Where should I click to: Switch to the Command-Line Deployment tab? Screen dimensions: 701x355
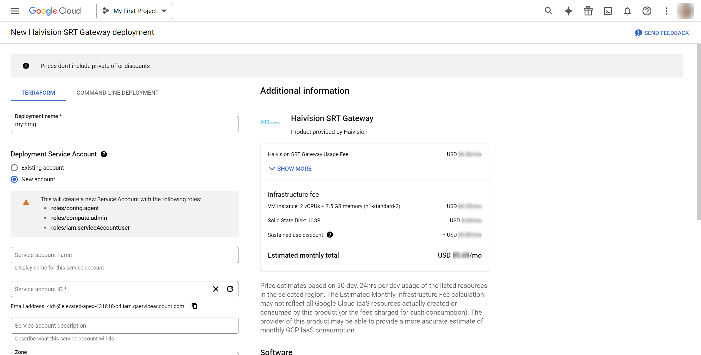click(x=117, y=93)
